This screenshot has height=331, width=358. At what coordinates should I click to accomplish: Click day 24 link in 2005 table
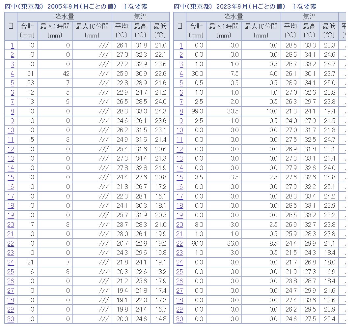[11, 262]
